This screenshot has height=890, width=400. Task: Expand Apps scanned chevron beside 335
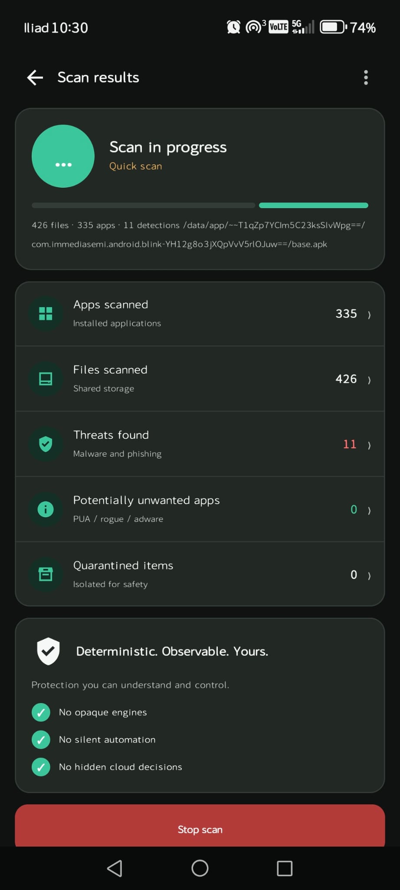[369, 315]
